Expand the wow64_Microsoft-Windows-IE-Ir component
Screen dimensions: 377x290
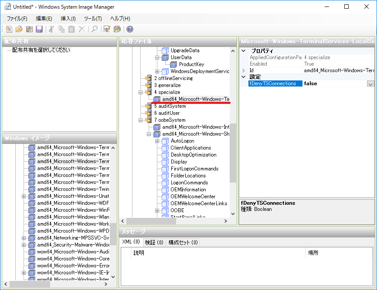(24, 273)
